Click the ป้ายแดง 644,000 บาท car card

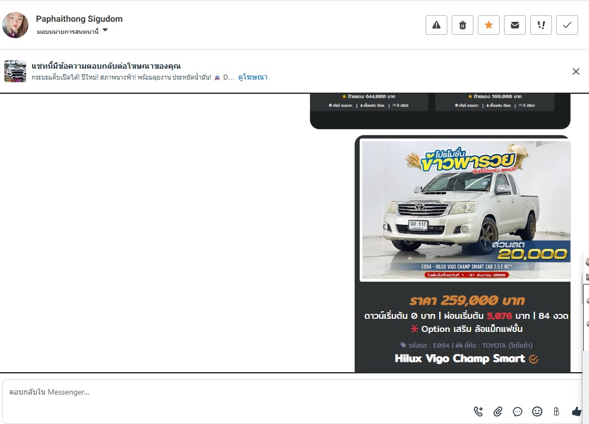click(368, 101)
